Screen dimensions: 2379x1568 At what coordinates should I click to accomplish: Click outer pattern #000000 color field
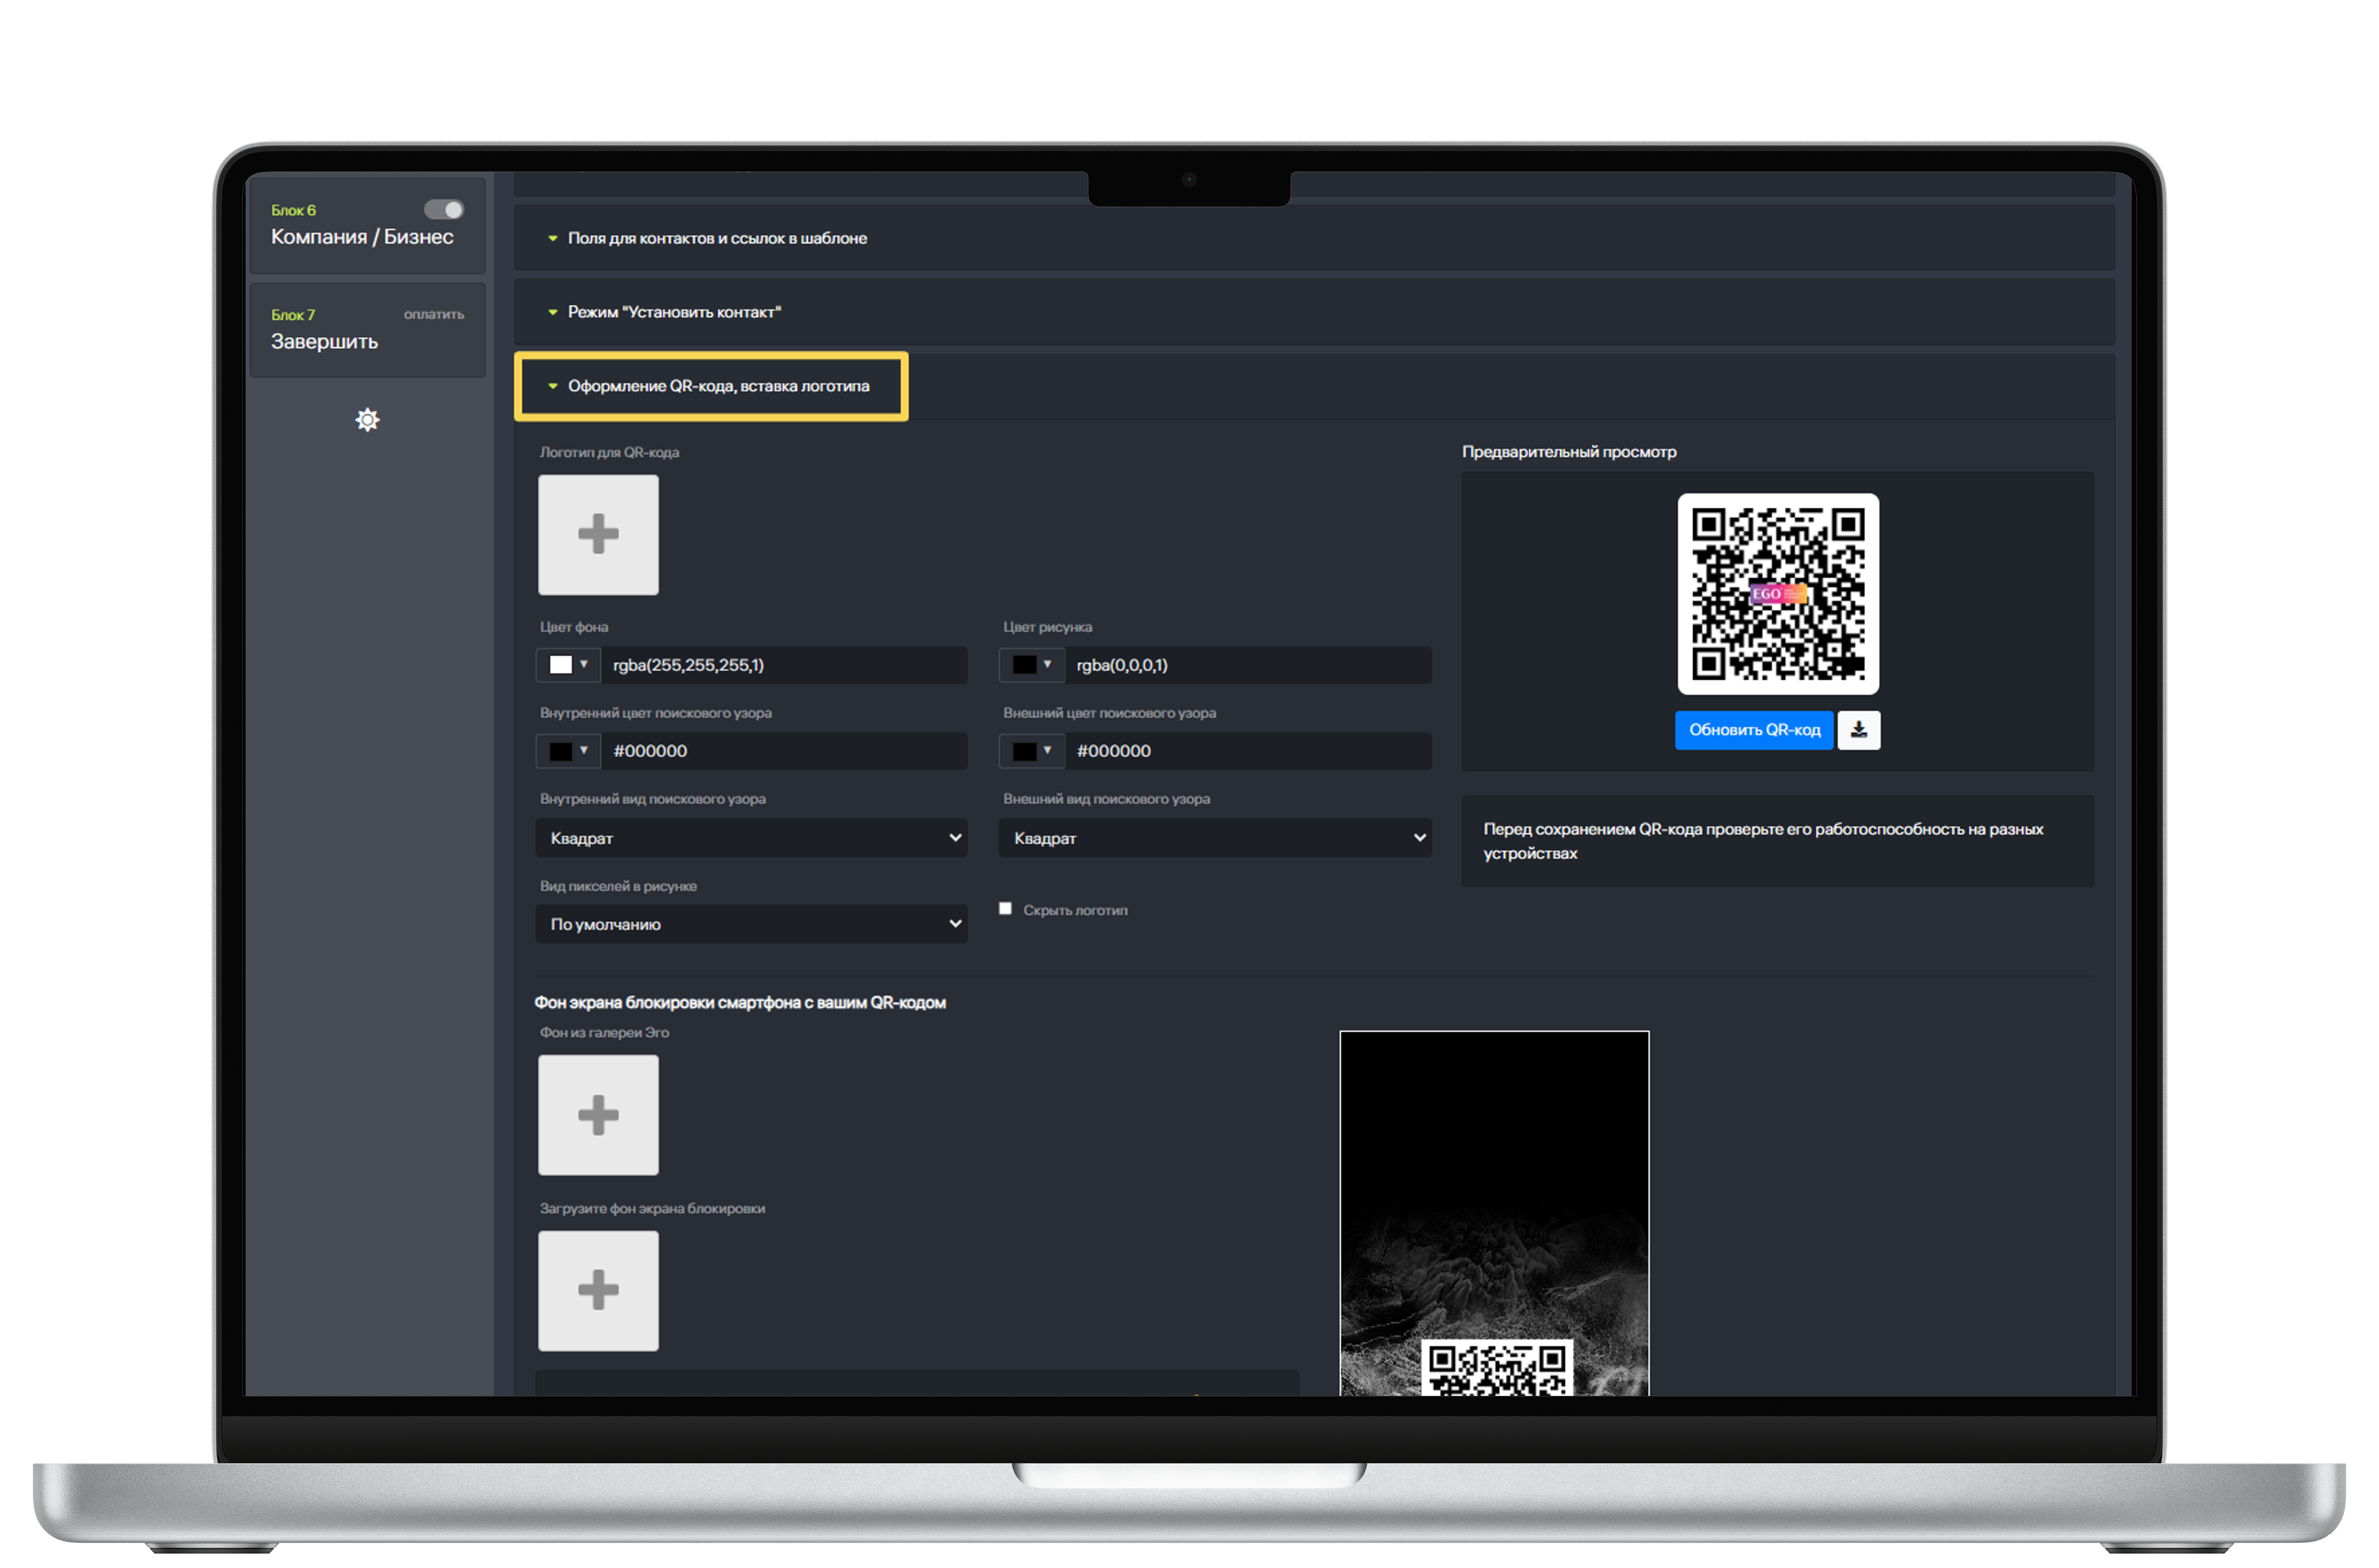tap(1248, 751)
